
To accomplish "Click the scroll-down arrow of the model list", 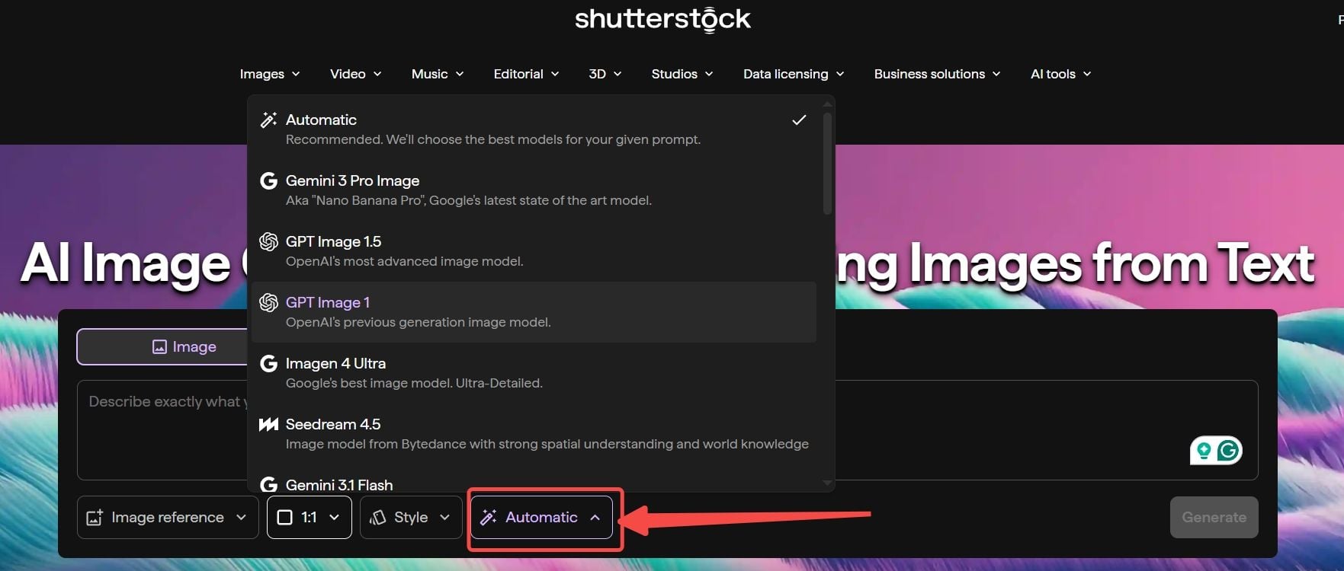I will coord(827,483).
